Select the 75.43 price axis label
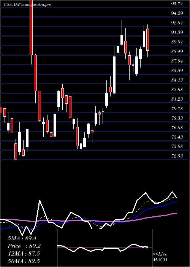This screenshot has height=267, width=190. coord(177,137)
